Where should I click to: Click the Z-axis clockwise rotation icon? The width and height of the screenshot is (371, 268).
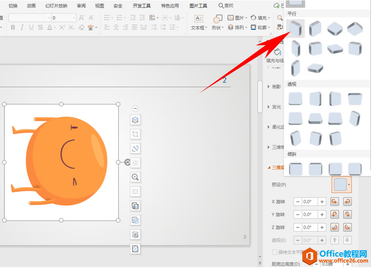pyautogui.click(x=347, y=227)
